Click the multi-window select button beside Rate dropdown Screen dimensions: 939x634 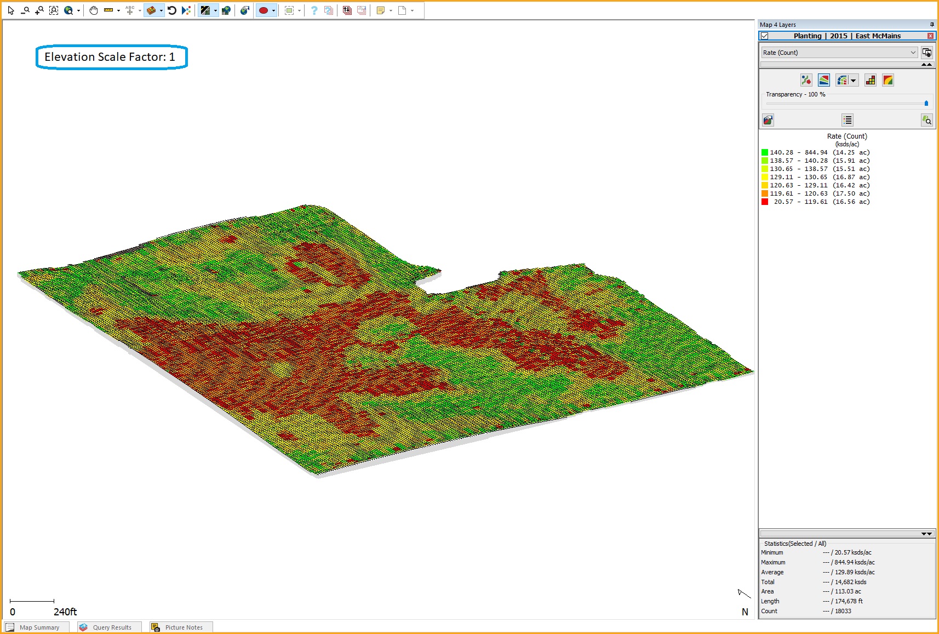tap(927, 53)
